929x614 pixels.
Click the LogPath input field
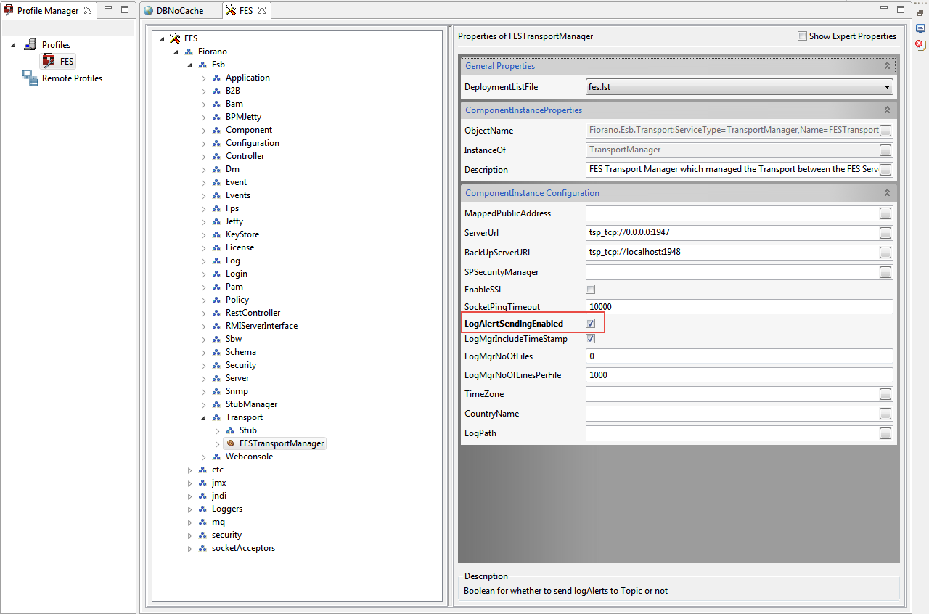tap(732, 433)
